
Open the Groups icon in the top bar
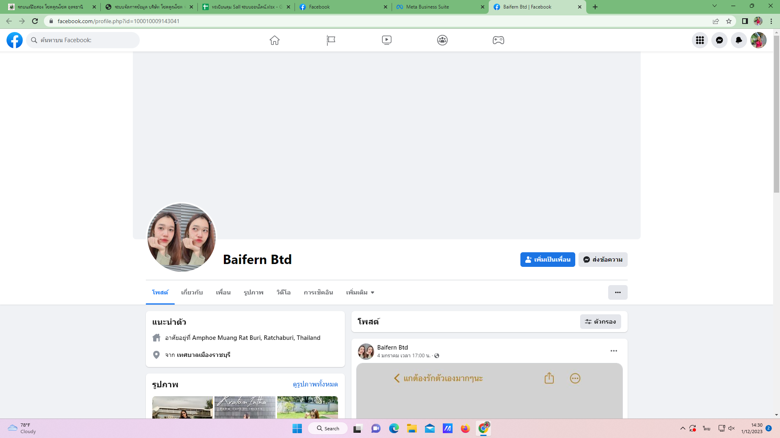(x=442, y=40)
